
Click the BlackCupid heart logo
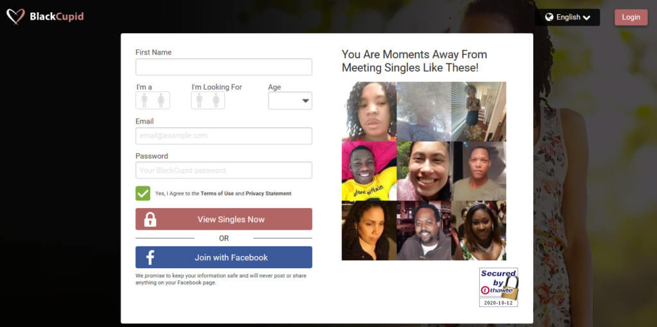15,17
